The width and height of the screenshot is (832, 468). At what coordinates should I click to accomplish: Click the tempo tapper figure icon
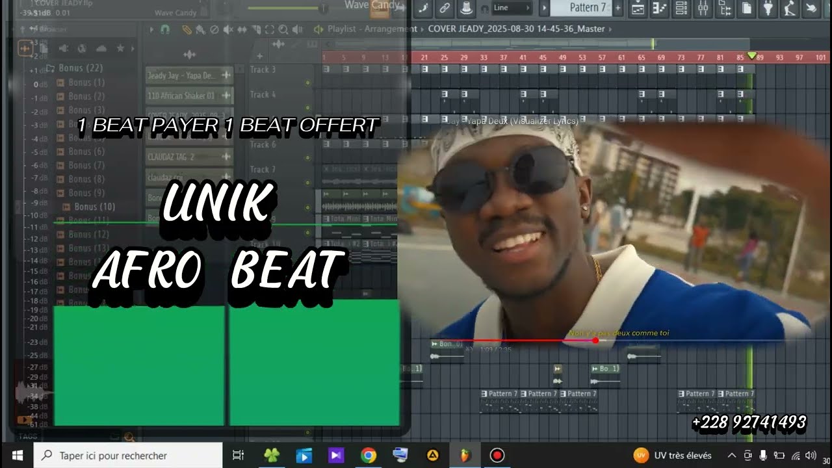coord(790,8)
